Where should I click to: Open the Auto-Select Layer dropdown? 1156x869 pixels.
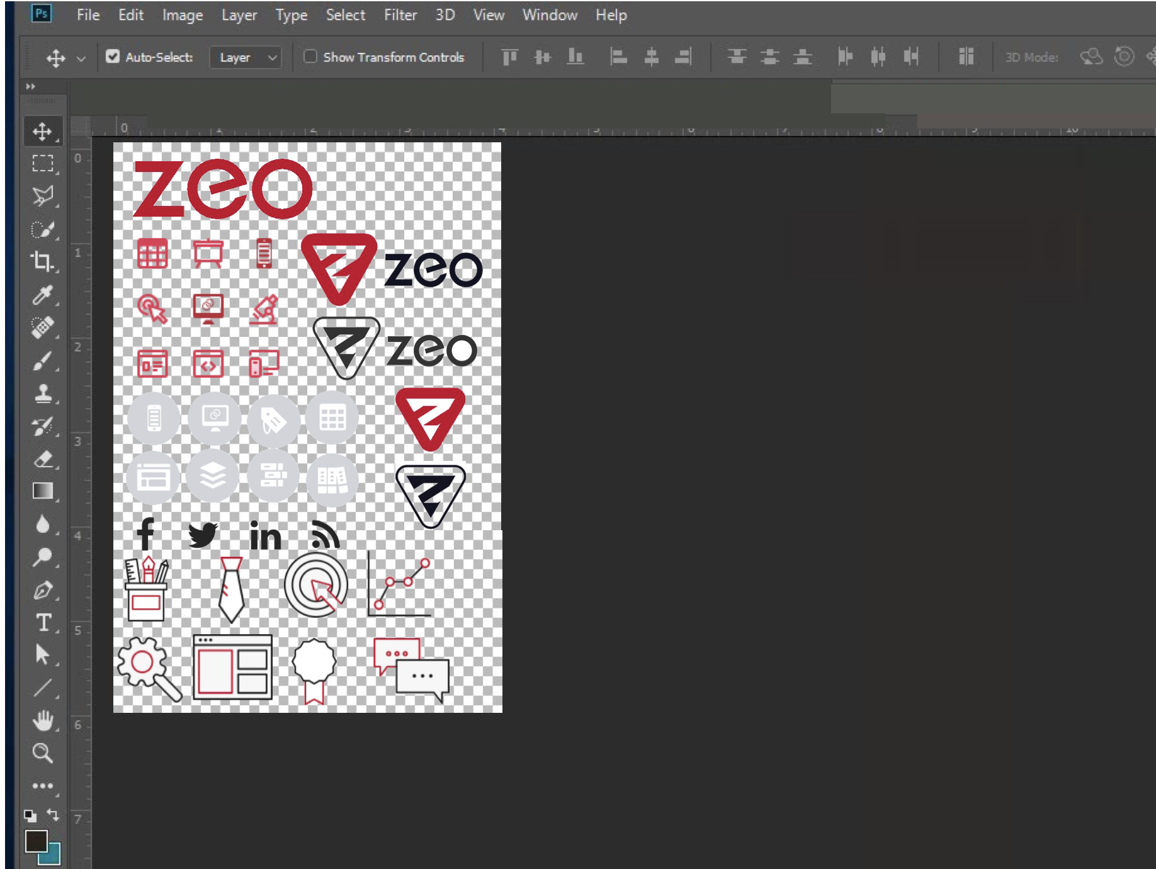(x=246, y=57)
